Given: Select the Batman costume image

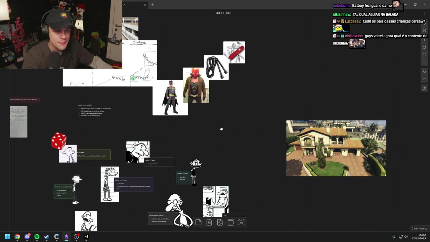Looking at the screenshot, I should tap(170, 97).
